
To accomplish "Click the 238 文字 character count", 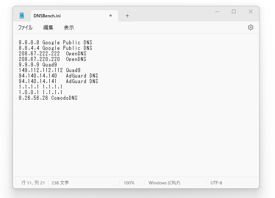I will coord(60,183).
